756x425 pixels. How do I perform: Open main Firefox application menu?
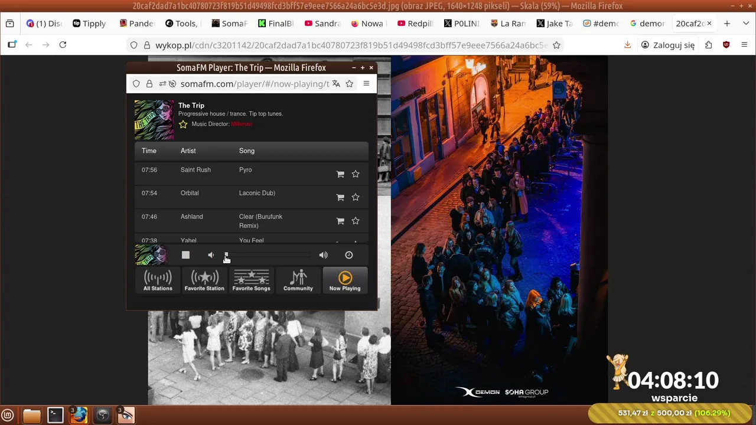(x=744, y=45)
